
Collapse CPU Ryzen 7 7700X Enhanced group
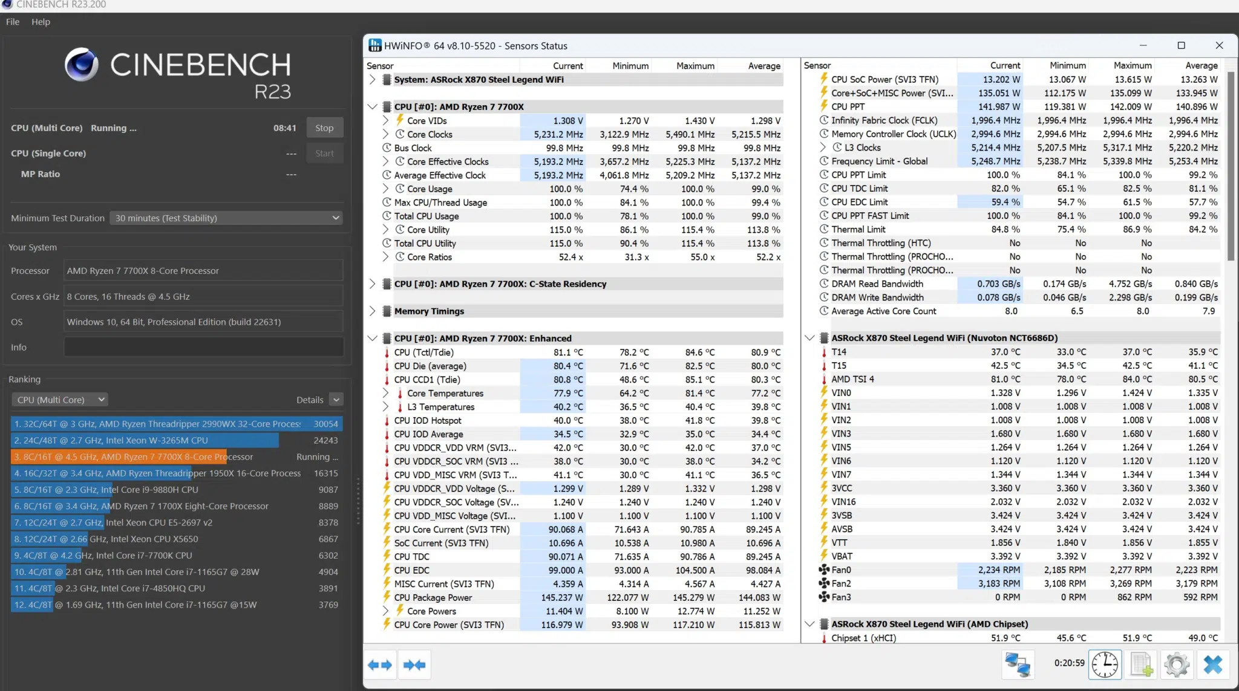[x=372, y=339]
